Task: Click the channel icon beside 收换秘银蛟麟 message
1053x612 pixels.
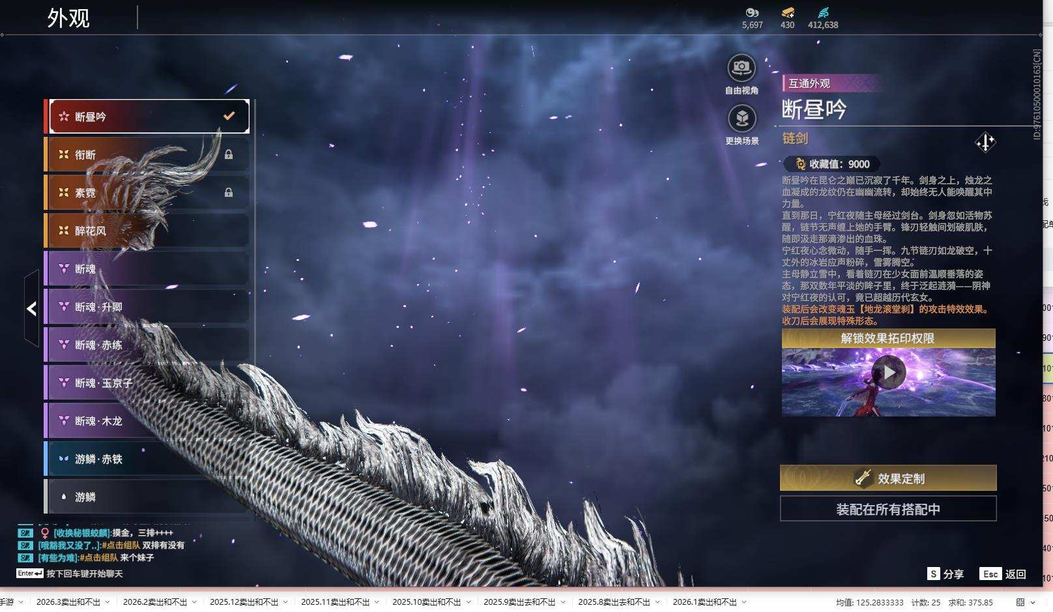Action: (x=25, y=532)
